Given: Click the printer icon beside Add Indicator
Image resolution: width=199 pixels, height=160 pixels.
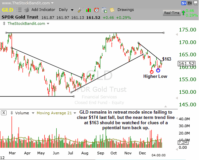Looking at the screenshot, I should point(26,10).
